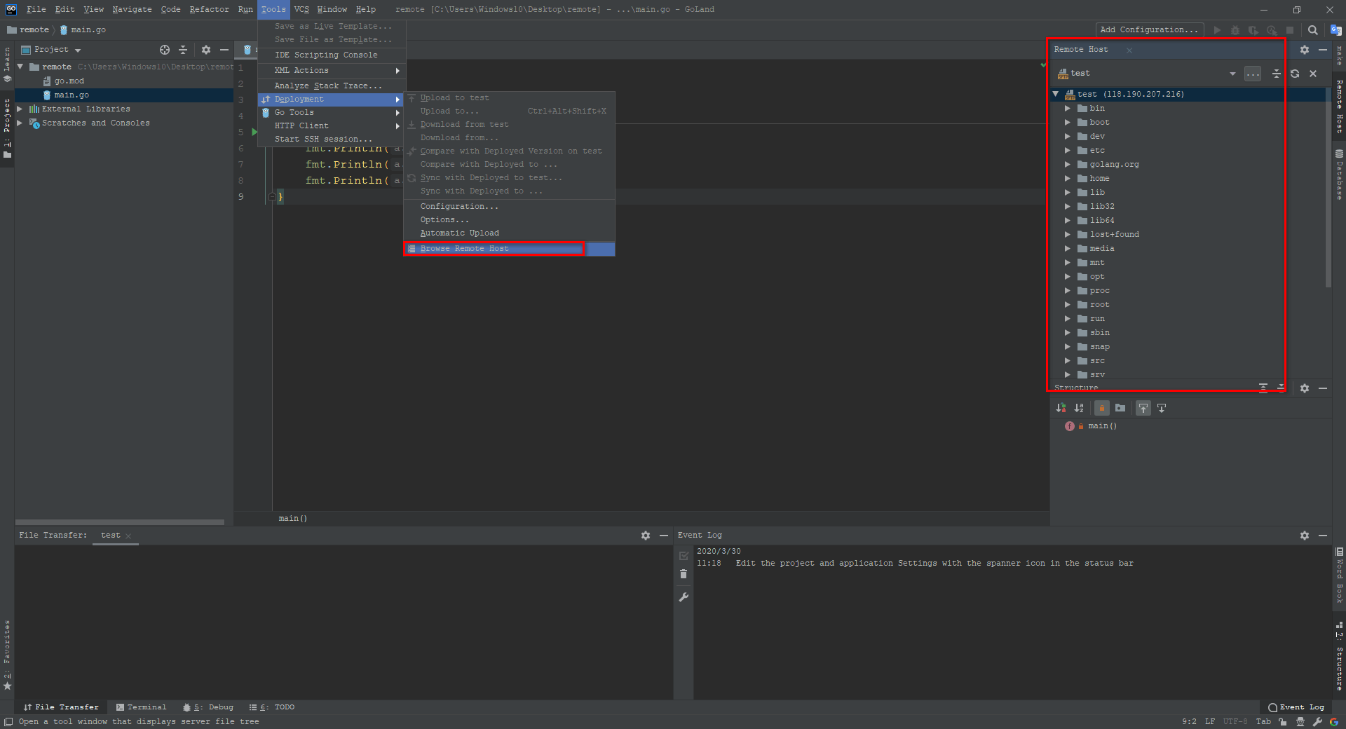Select go.mod in the Project tree

(69, 81)
